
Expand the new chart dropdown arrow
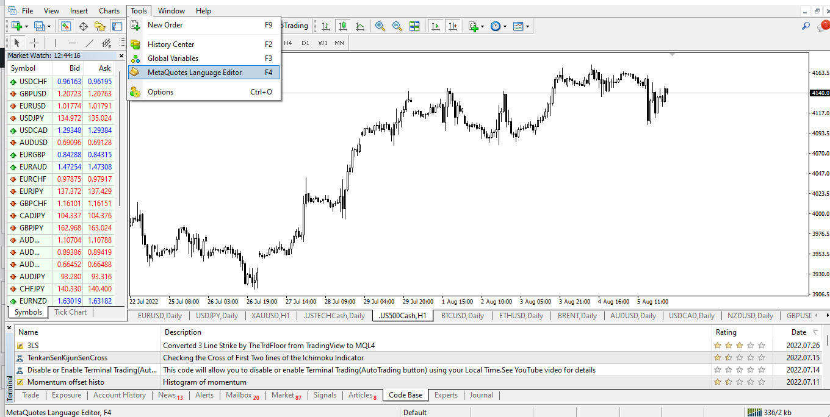pos(27,26)
